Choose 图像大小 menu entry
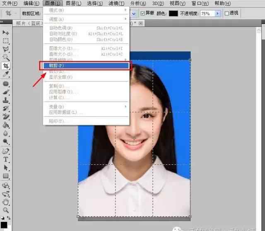Screen dimensions: 265x231 [x=86, y=48]
